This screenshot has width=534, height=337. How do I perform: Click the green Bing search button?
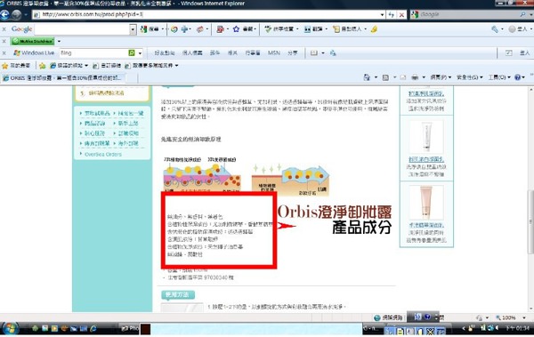[132, 52]
